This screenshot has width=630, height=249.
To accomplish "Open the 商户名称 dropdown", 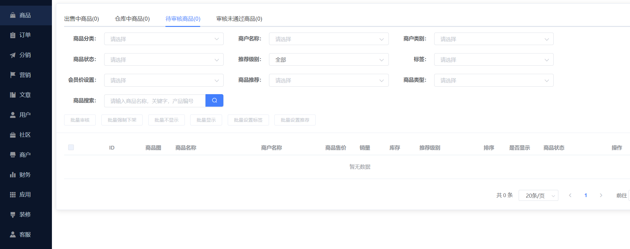I will point(329,39).
